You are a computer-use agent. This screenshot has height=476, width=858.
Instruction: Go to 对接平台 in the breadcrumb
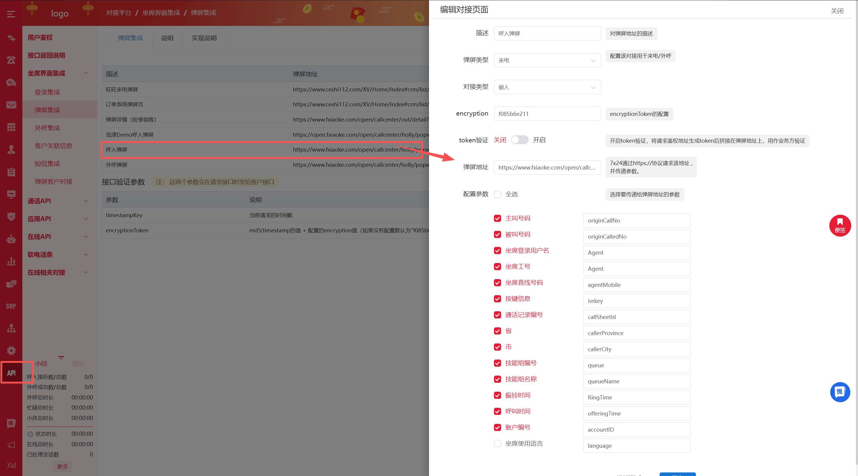coord(119,13)
